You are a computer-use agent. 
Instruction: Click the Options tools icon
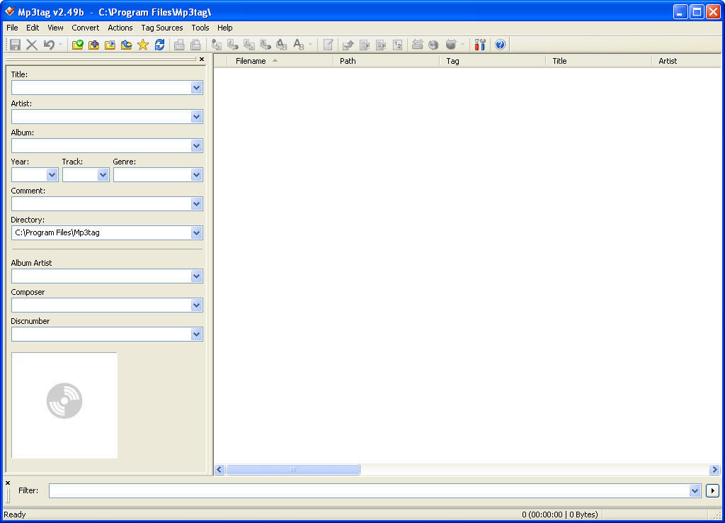tap(479, 44)
